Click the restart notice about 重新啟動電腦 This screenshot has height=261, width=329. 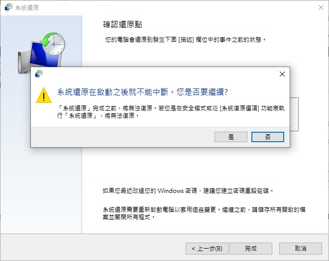point(204,213)
